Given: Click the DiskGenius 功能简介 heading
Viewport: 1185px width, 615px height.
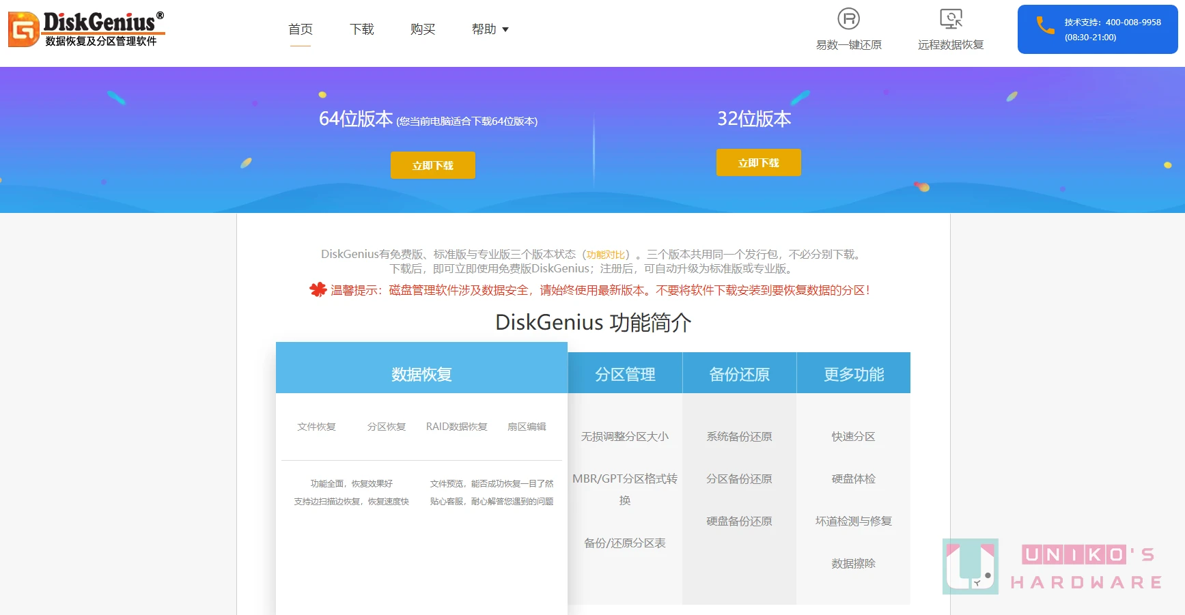Looking at the screenshot, I should click(x=593, y=322).
